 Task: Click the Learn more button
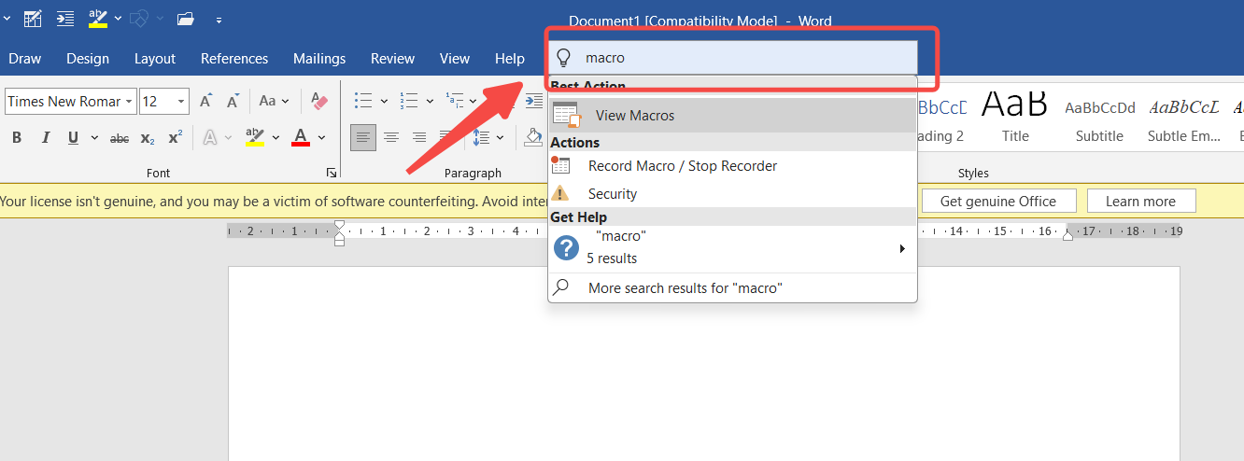[1140, 201]
